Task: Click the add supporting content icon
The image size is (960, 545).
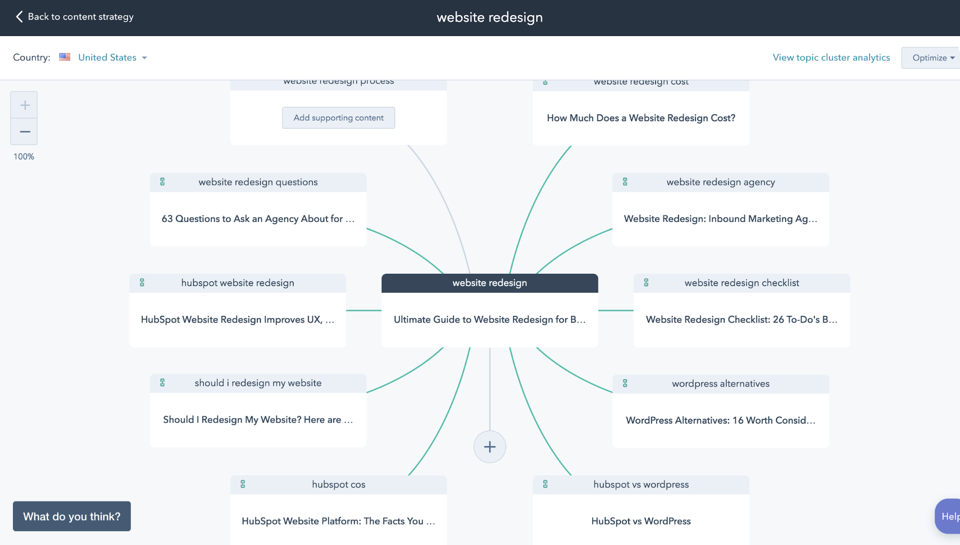Action: pos(489,447)
